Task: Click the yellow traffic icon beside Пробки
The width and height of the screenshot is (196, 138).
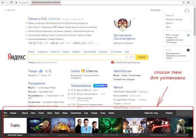Action: (83, 71)
